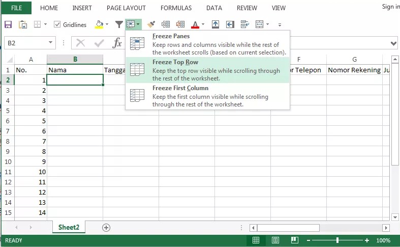Image resolution: width=400 pixels, height=247 pixels.
Task: Click the Insert Function fx icon
Action: pyautogui.click(x=117, y=43)
